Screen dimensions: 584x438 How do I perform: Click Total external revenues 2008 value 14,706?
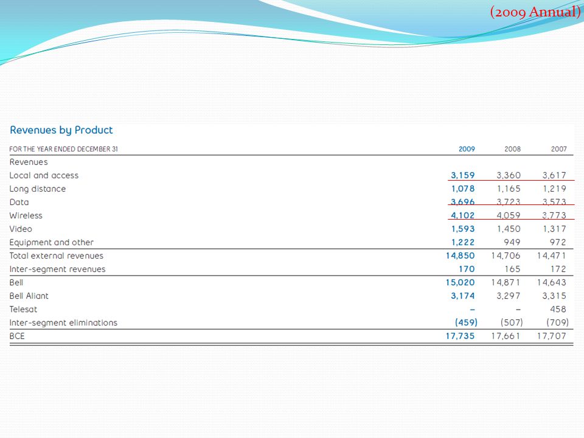point(506,256)
